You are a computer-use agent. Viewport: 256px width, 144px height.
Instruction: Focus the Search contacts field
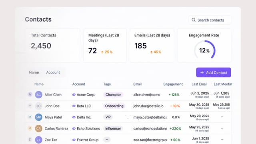(x=210, y=20)
